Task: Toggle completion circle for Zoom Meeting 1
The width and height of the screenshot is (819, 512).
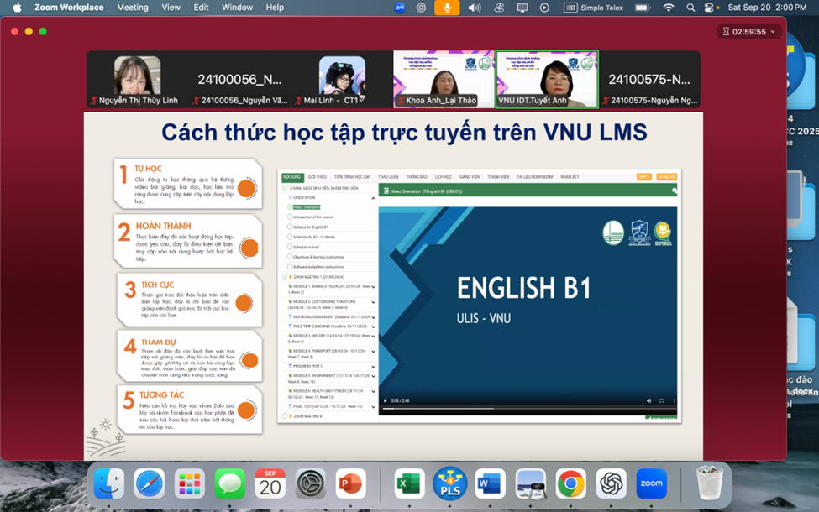Action: pyautogui.click(x=285, y=277)
